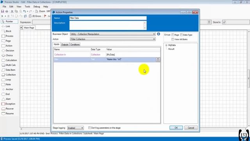Check Don't log parameters on this stage
This screenshot has height=141, width=250.
(89, 128)
